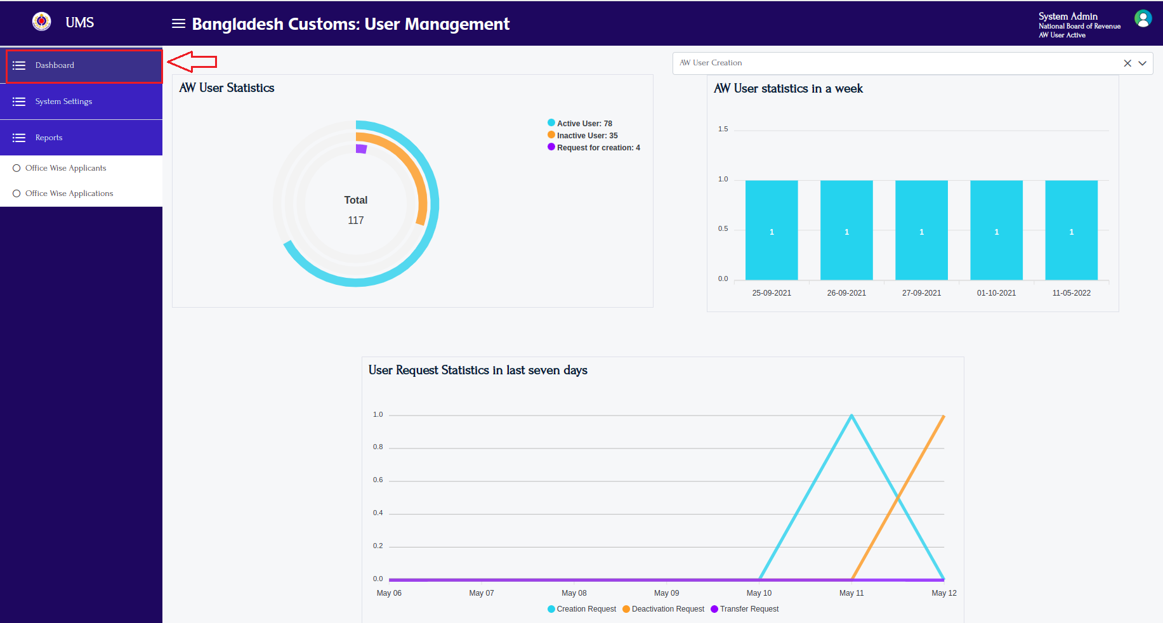Click the Reports list icon
The width and height of the screenshot is (1163, 623).
[19, 138]
